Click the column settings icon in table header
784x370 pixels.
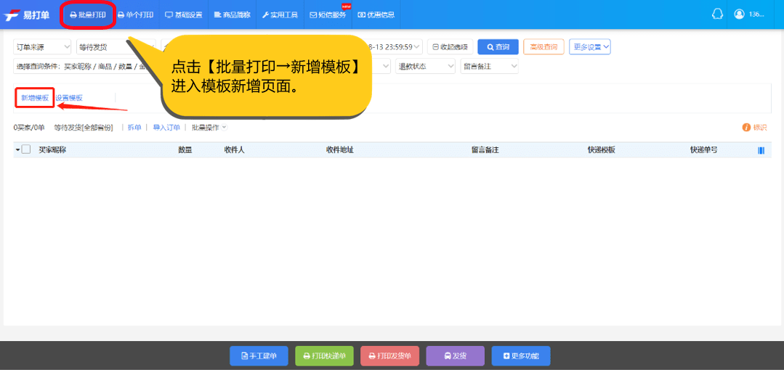[x=761, y=150]
